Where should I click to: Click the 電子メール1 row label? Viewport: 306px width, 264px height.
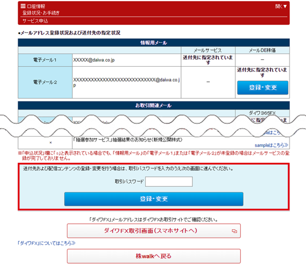pos(45,60)
